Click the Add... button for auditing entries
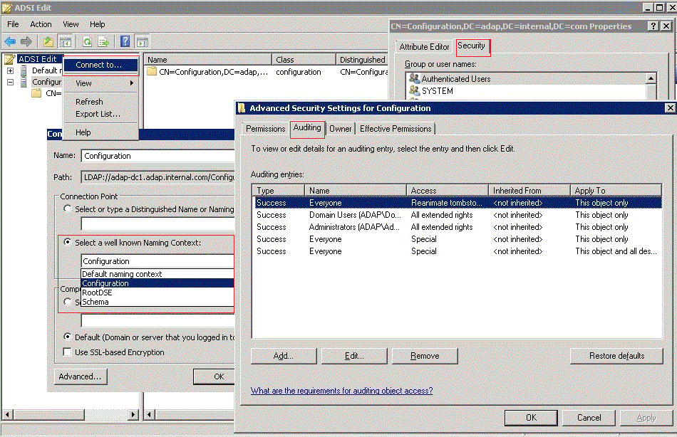 (284, 356)
